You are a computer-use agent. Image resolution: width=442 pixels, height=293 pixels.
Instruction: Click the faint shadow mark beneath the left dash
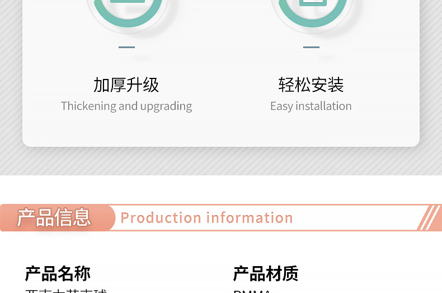[x=142, y=58]
